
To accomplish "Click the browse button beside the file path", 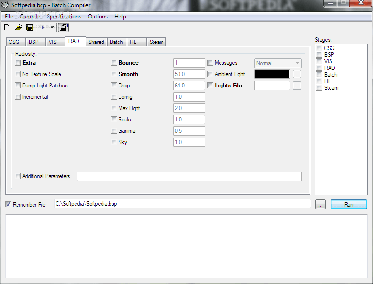I will click(x=321, y=205).
